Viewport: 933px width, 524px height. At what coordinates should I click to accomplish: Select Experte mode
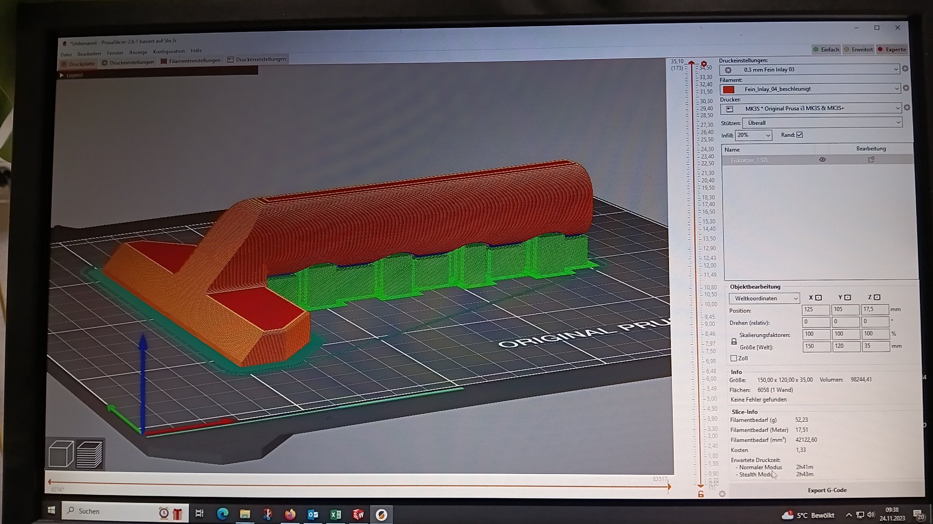tap(892, 50)
